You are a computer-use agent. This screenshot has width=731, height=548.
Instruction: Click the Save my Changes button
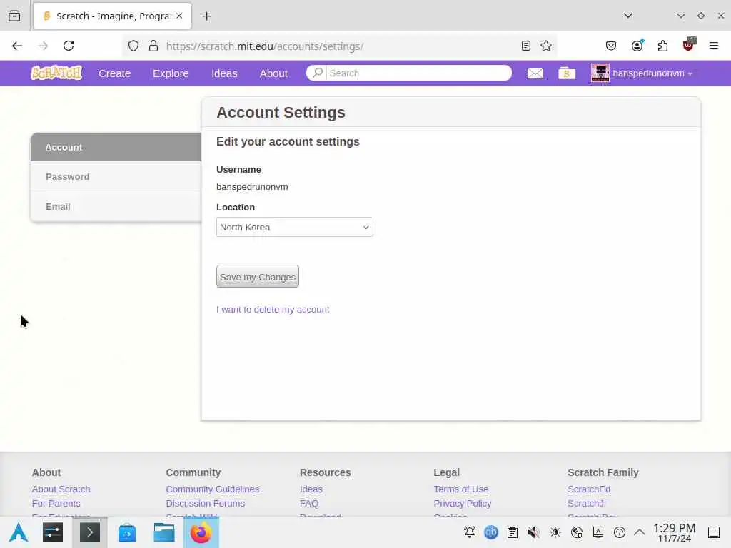pos(257,276)
